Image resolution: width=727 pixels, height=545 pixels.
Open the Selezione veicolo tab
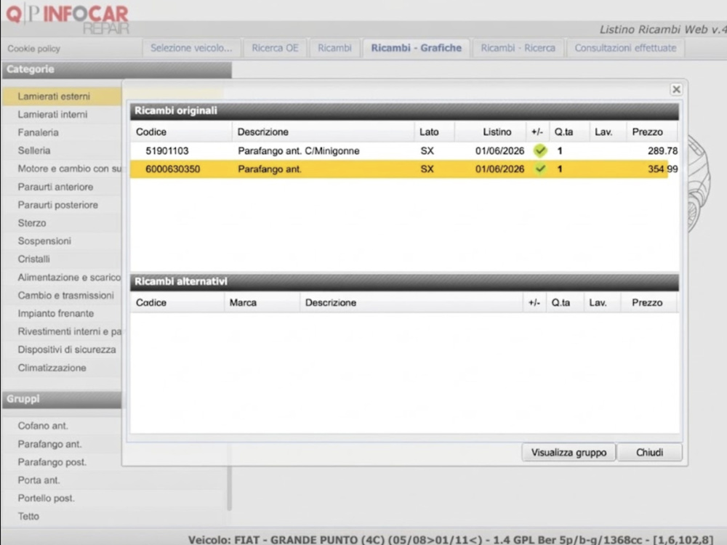point(191,48)
